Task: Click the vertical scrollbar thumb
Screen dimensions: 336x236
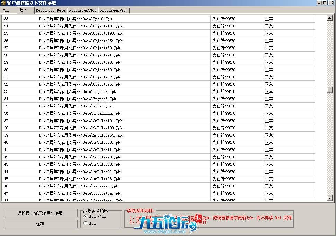Action: click(330, 90)
